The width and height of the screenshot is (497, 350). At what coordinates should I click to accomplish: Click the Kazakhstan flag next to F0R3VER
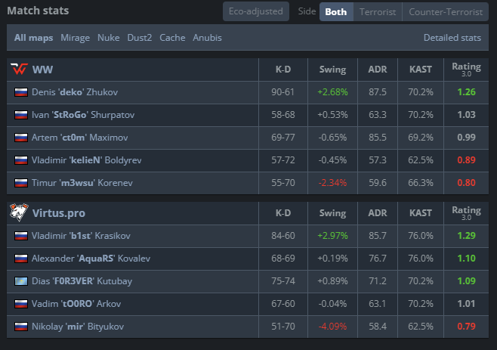pos(21,281)
